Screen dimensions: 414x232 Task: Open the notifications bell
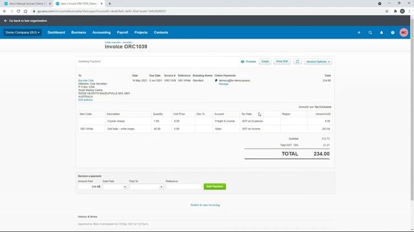coord(382,33)
